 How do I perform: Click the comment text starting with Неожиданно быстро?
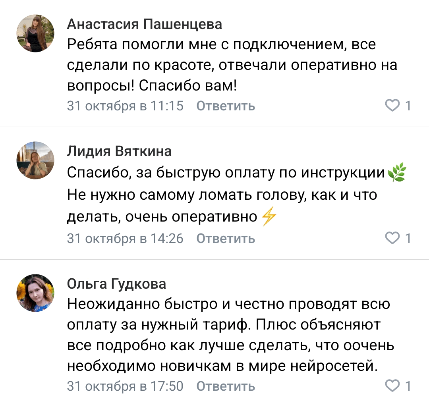tap(230, 335)
